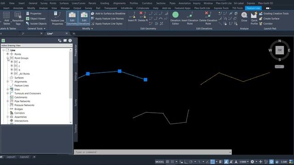Viewport: 294px width, 165px height.
Task: Select Corridors in the tree
Action: point(19,113)
